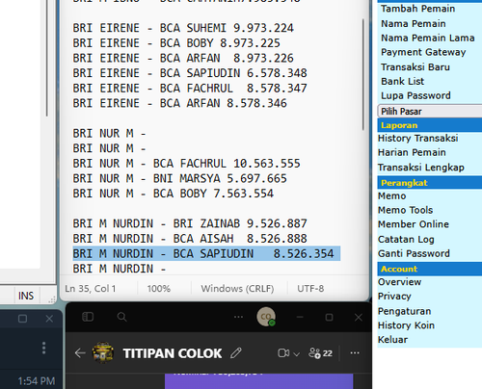Click the Perangkat section header
Image resolution: width=482 pixels, height=389 pixels.
(x=430, y=183)
